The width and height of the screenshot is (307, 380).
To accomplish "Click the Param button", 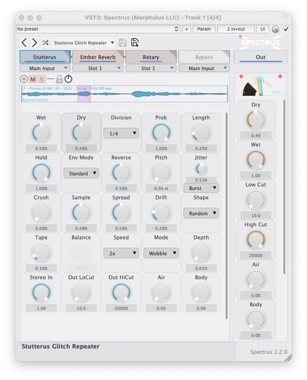I will pos(204,29).
